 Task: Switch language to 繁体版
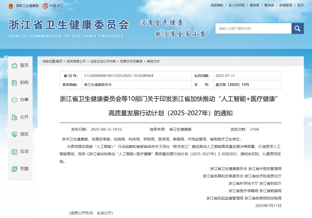(269, 5)
